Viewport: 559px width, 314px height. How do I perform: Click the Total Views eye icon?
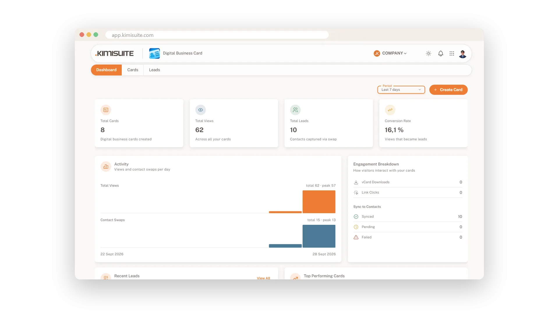(x=201, y=110)
